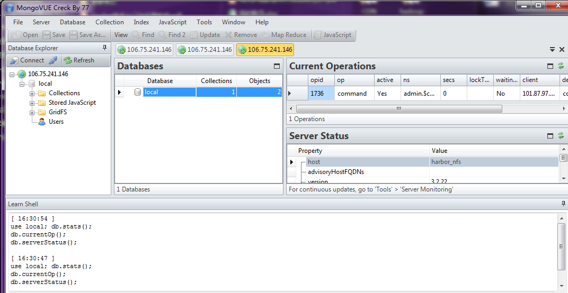Screen dimensions: 568x293
Task: Open the Window menu
Action: (234, 22)
